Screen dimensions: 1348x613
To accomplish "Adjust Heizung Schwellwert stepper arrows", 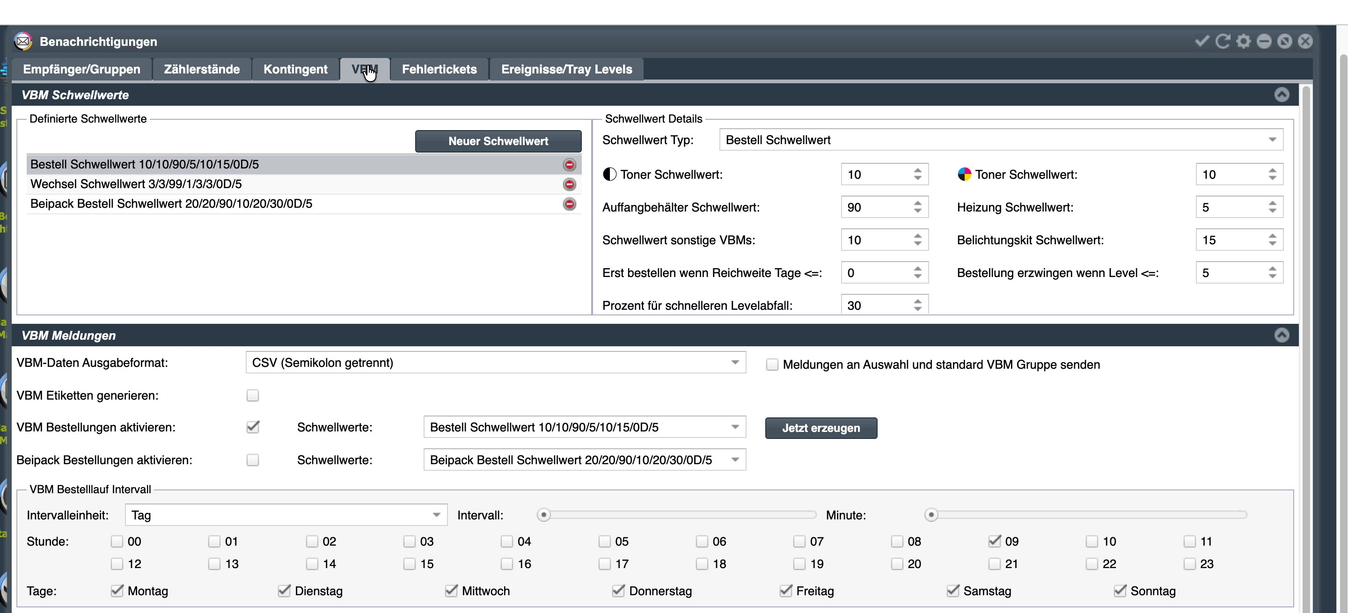I will pyautogui.click(x=1272, y=207).
